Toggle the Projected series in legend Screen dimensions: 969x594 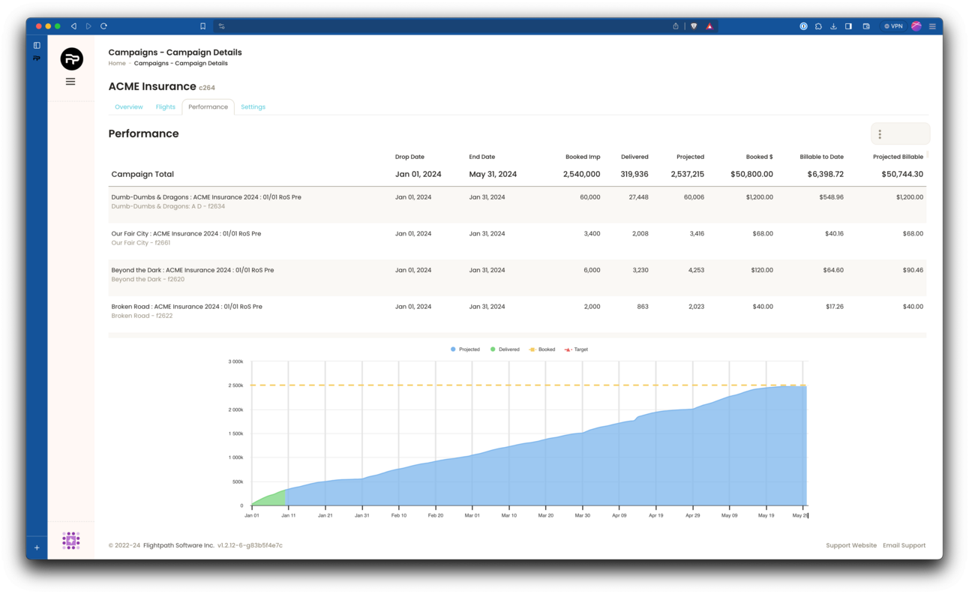[466, 349]
